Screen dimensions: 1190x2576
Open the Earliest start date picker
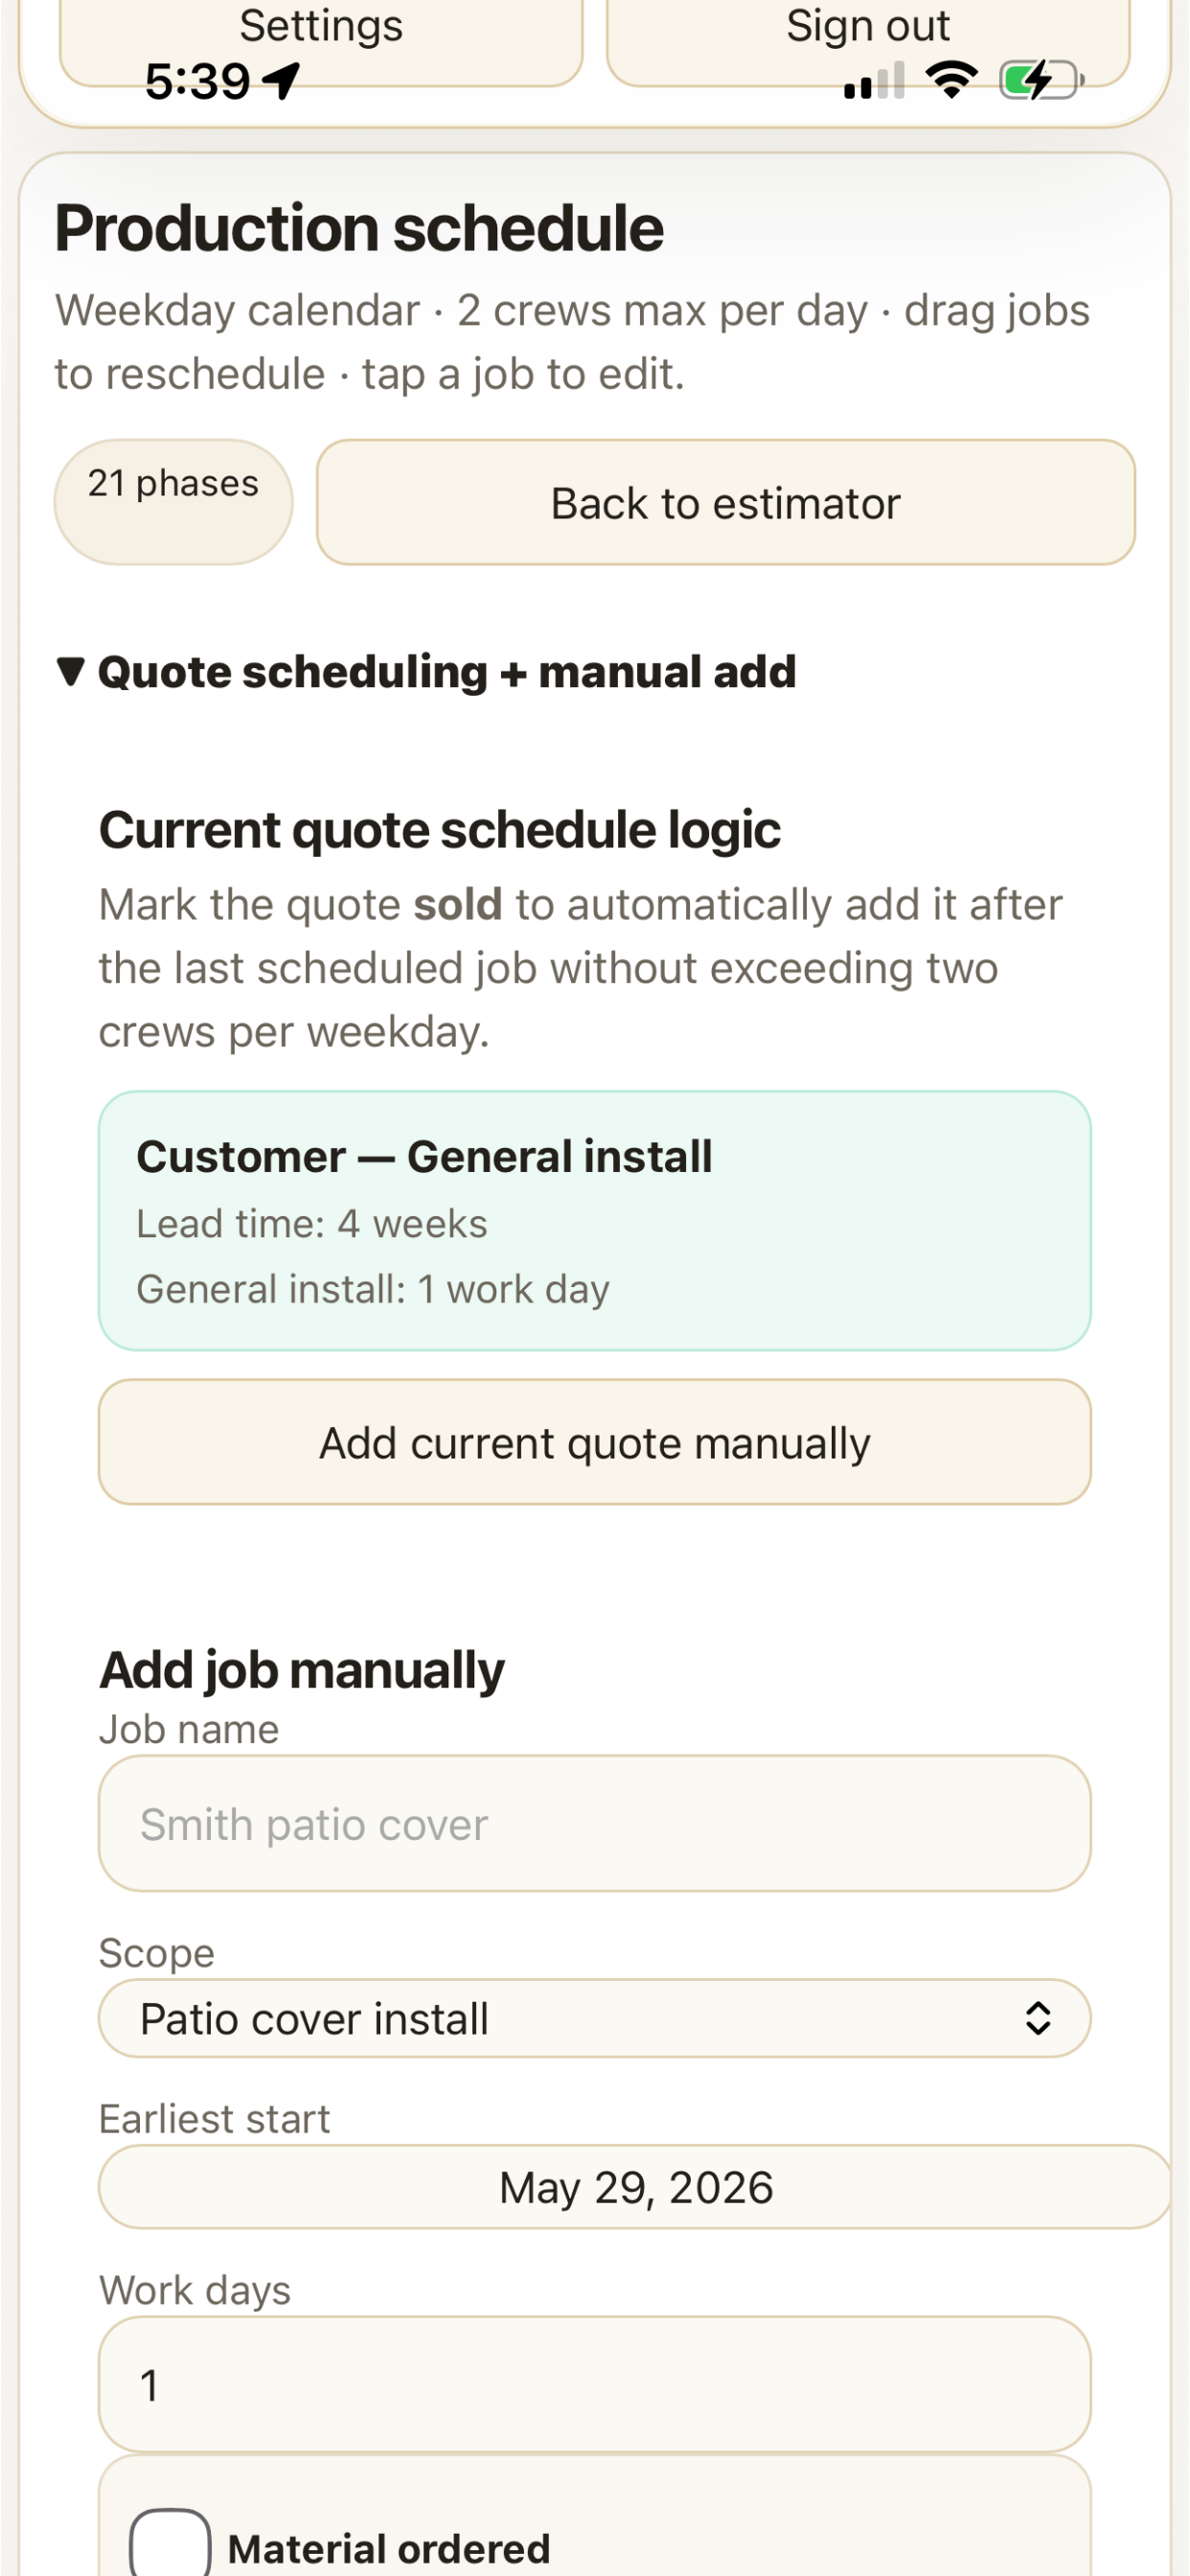pyautogui.click(x=636, y=2188)
